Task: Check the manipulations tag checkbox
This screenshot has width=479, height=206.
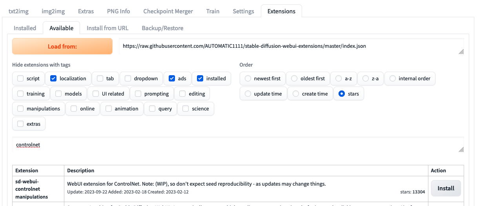Action: [20, 108]
